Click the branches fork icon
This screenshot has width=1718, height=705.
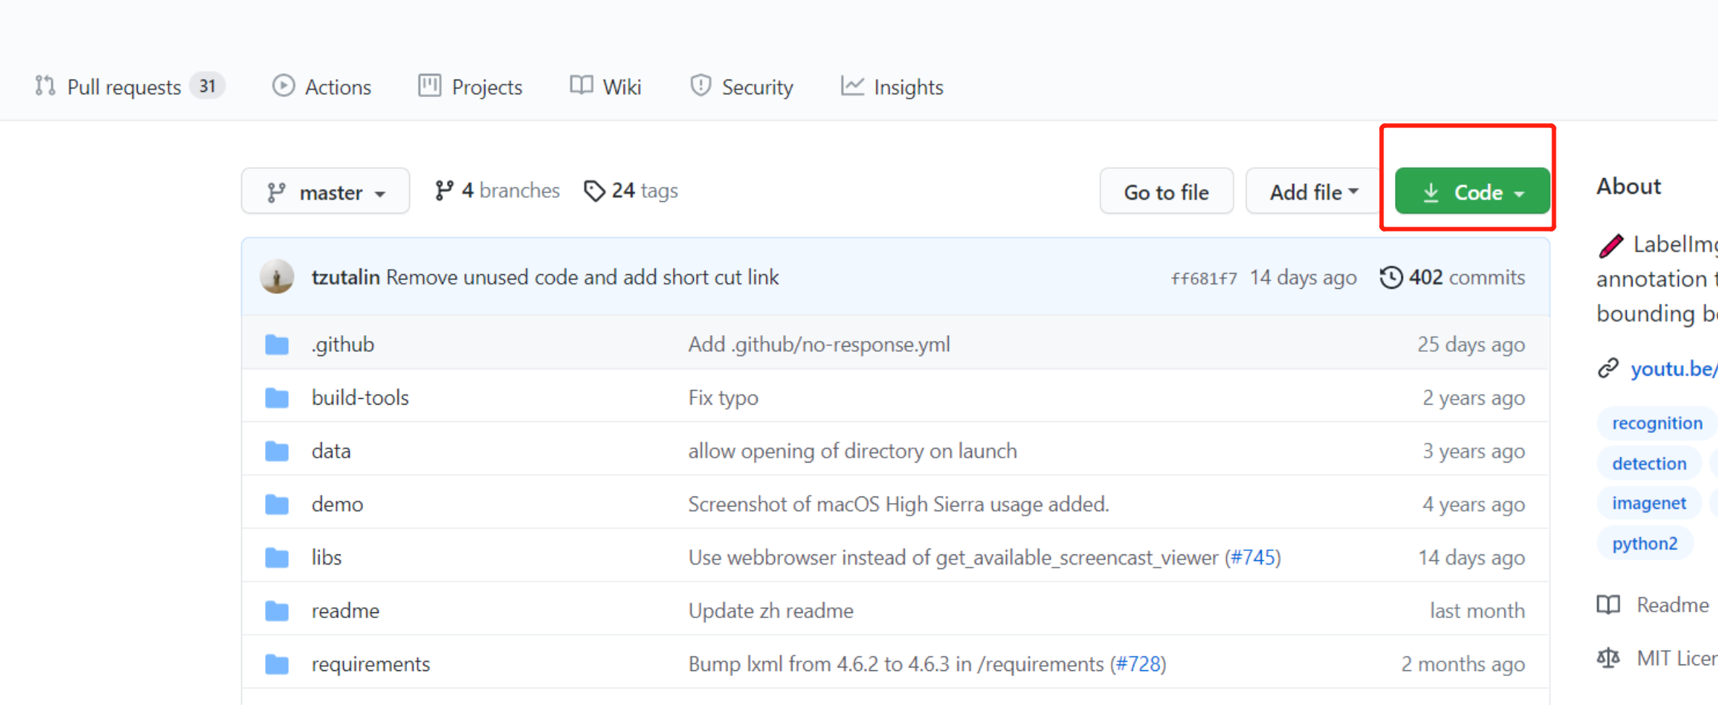(x=444, y=190)
